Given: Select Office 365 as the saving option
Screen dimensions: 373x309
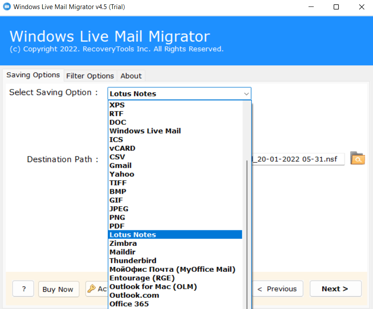Looking at the screenshot, I should [175, 304].
